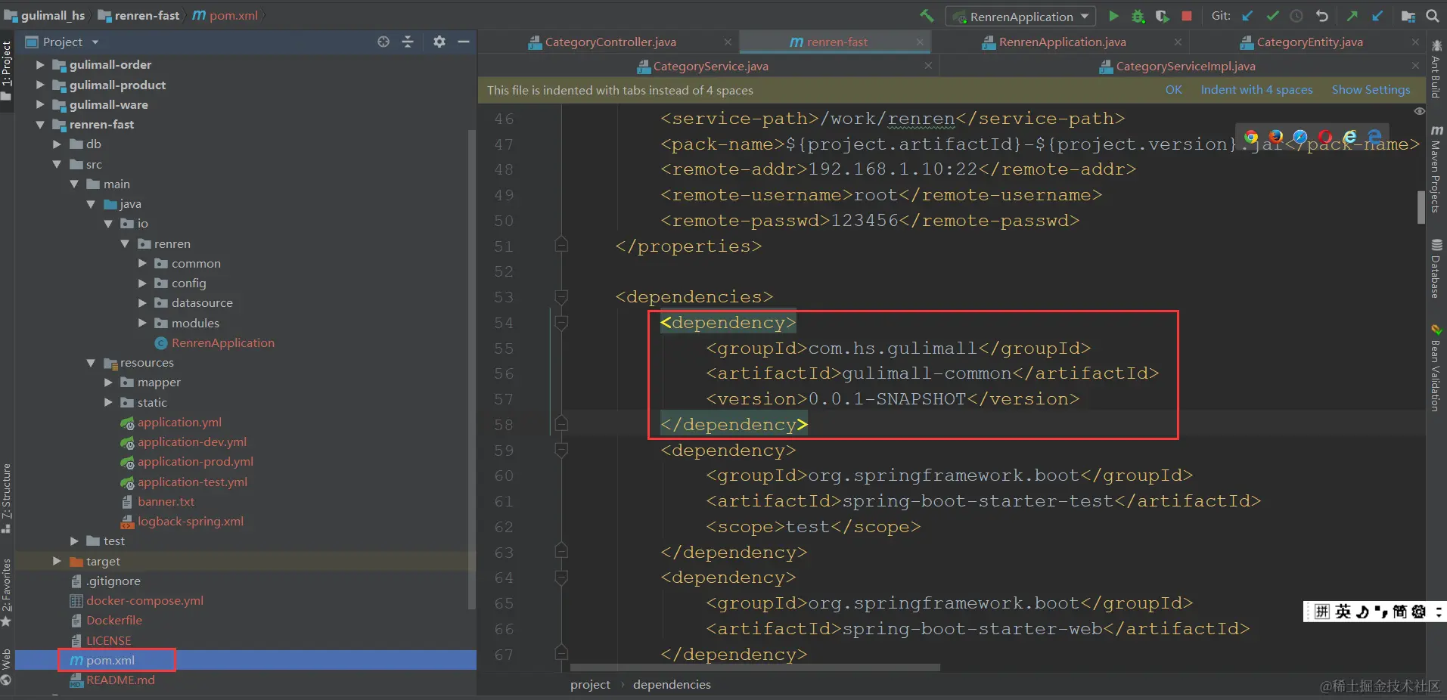This screenshot has height=700, width=1447.
Task: Open pom.xml in Edge browser
Action: coord(1375,137)
